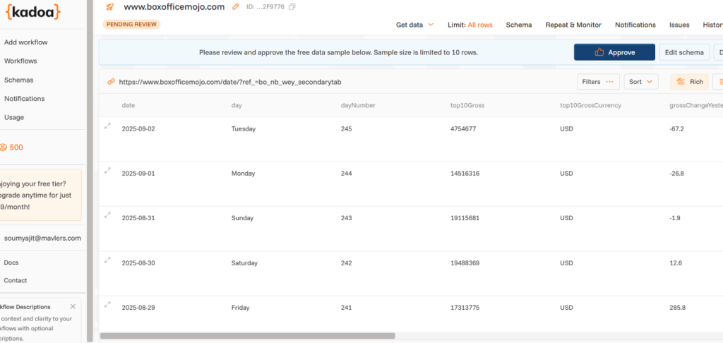Click the horizontal table scrollbar
723x343 pixels.
(x=248, y=336)
